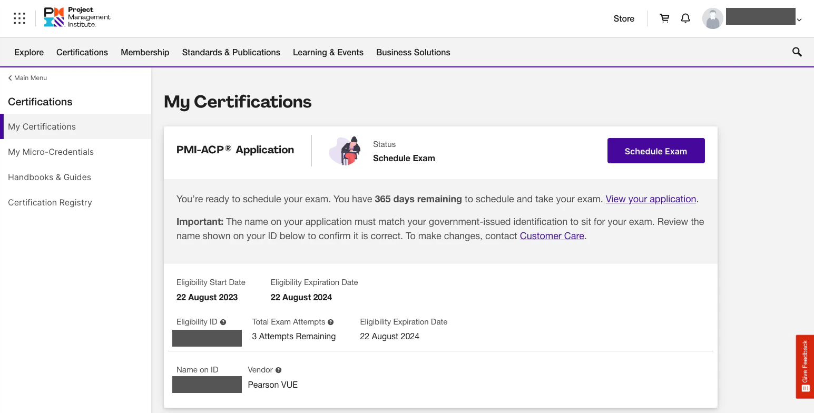Click the '22 August 2023' start date

[x=207, y=297]
